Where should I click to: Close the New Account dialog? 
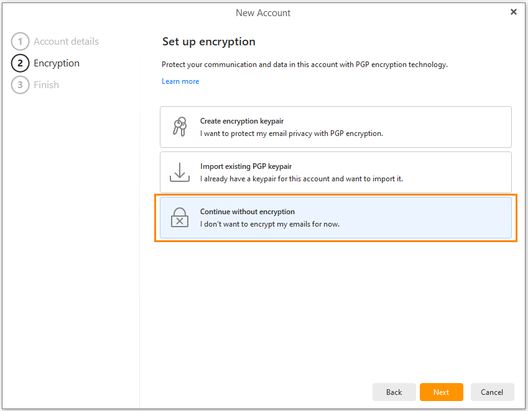[x=514, y=12]
